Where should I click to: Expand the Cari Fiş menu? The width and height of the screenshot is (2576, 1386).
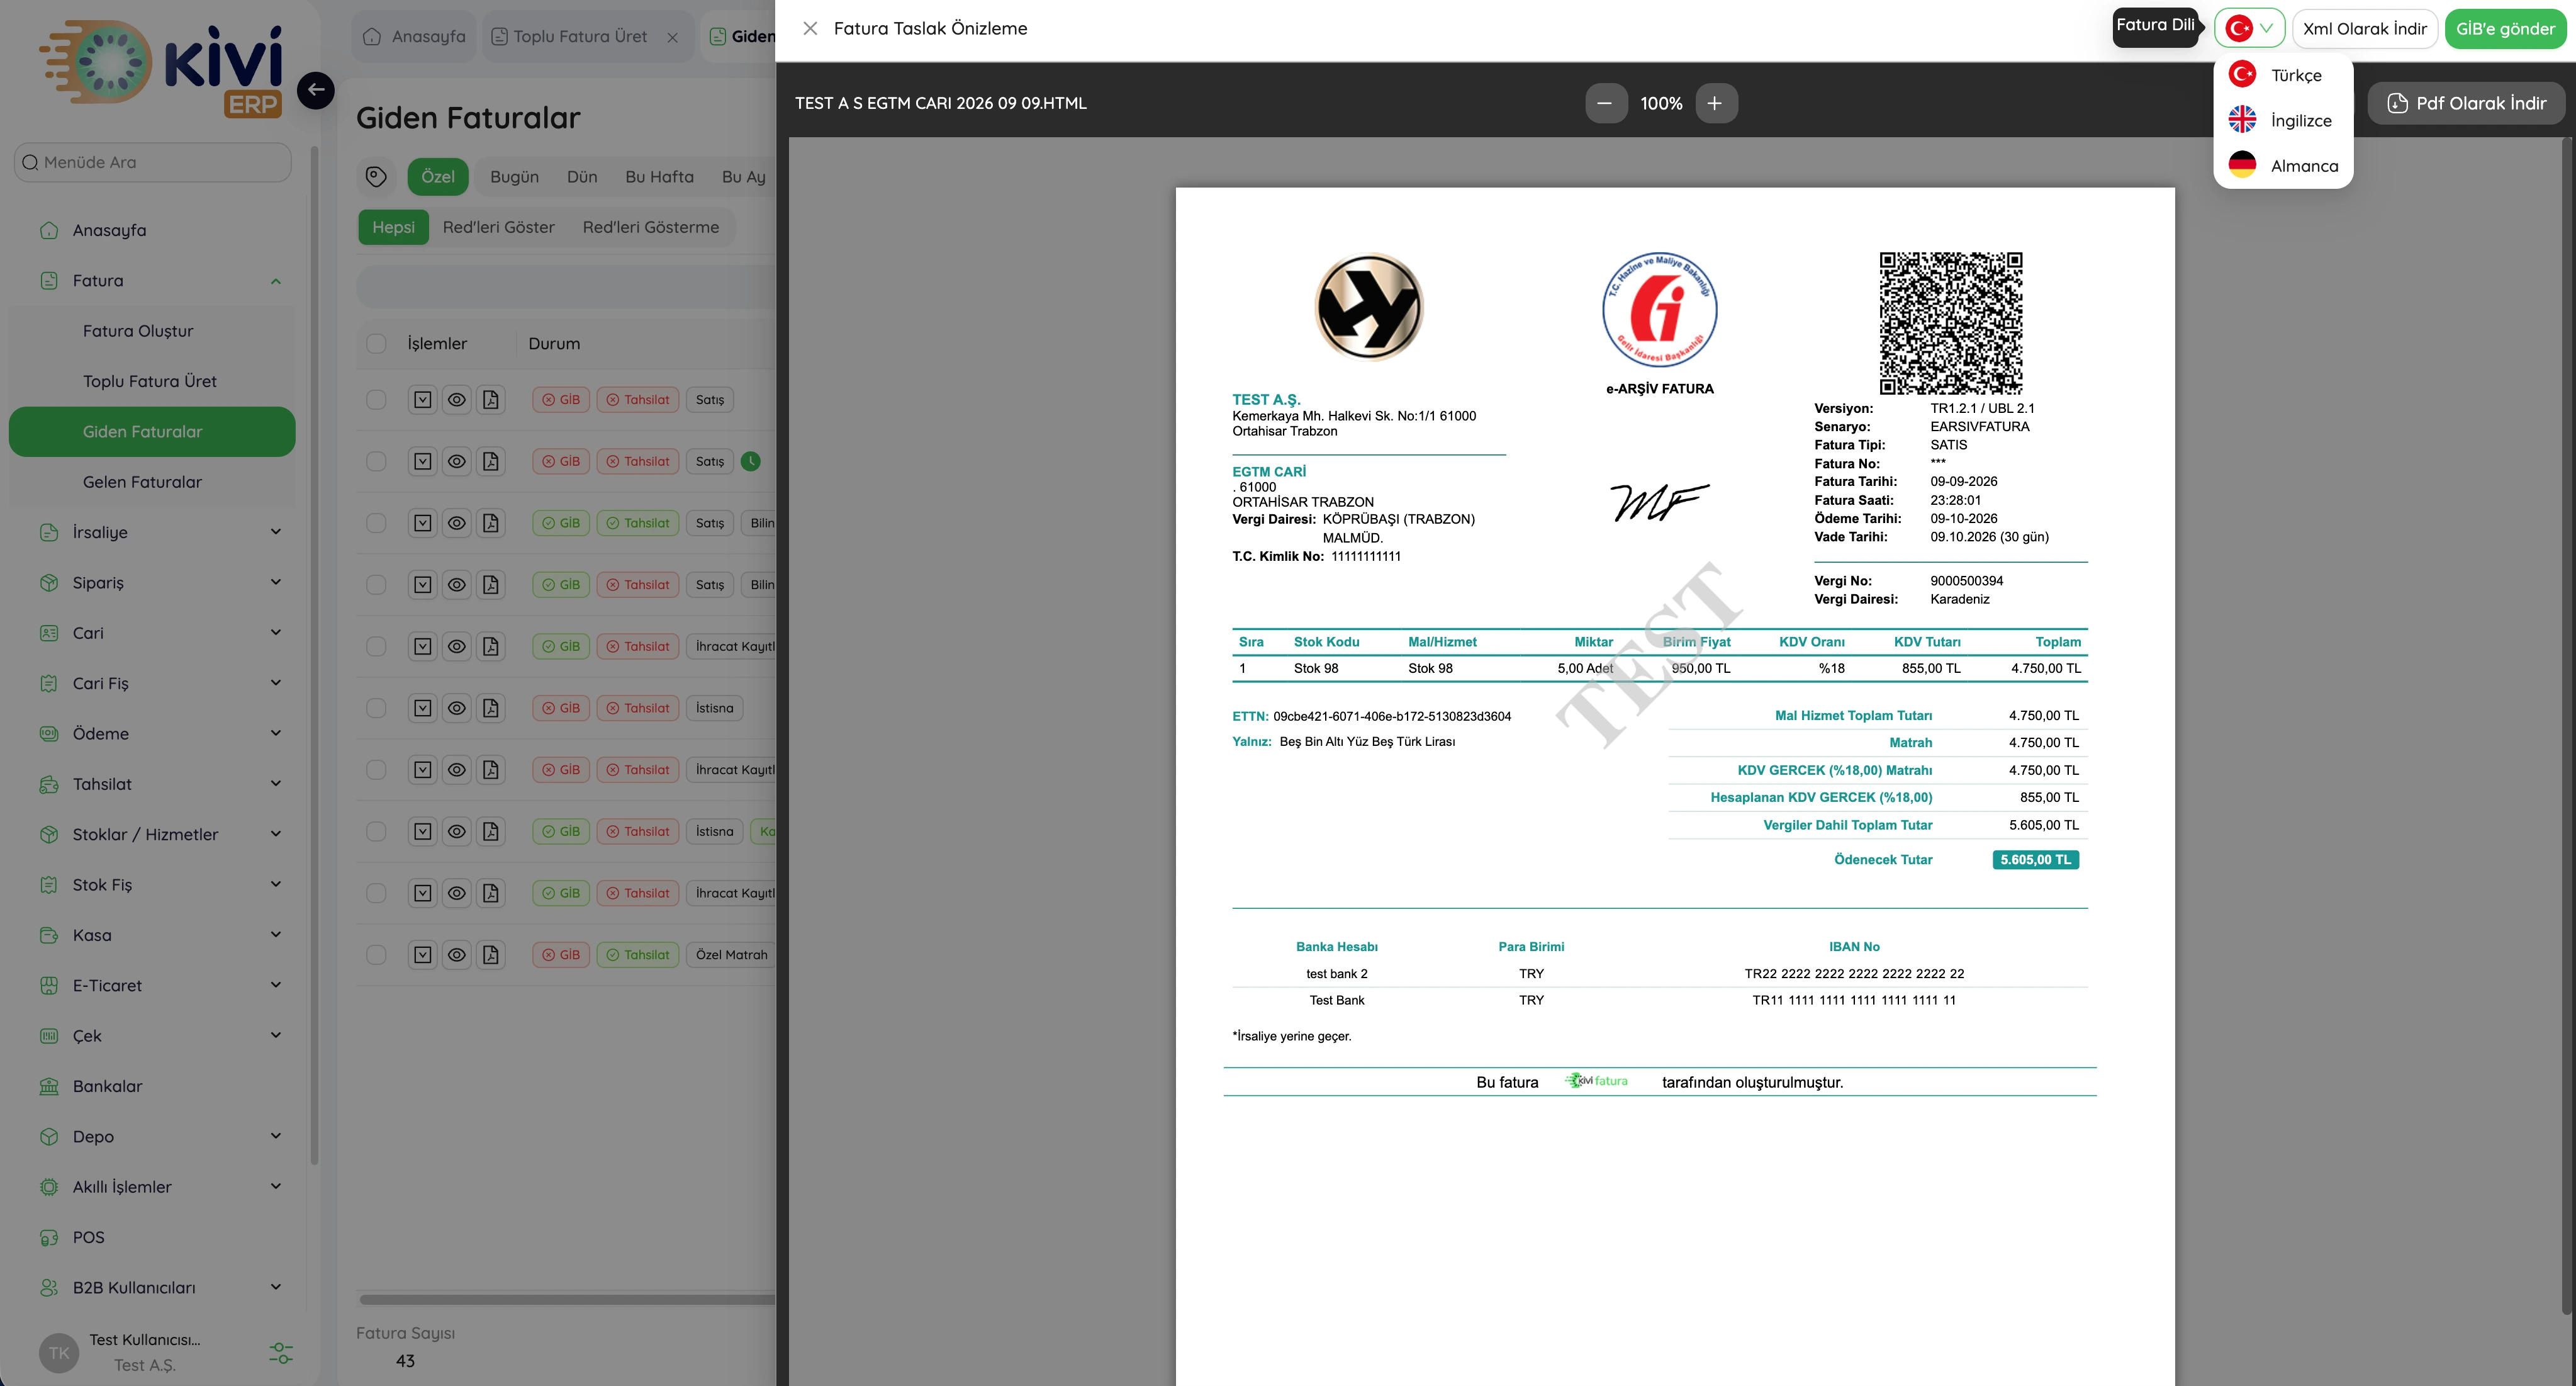pos(152,683)
